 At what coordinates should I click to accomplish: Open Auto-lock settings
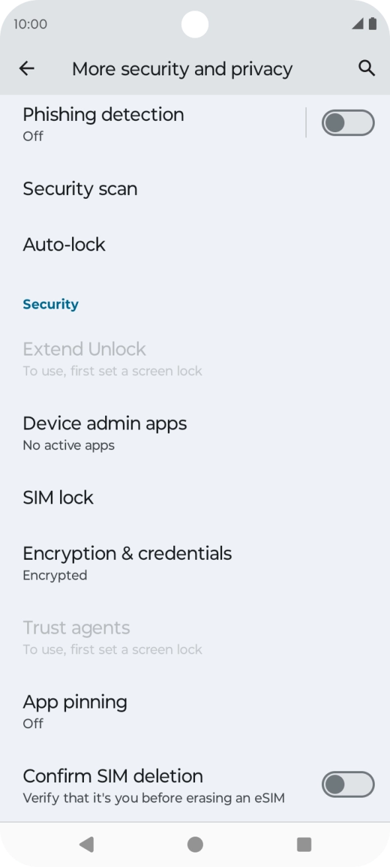point(64,244)
